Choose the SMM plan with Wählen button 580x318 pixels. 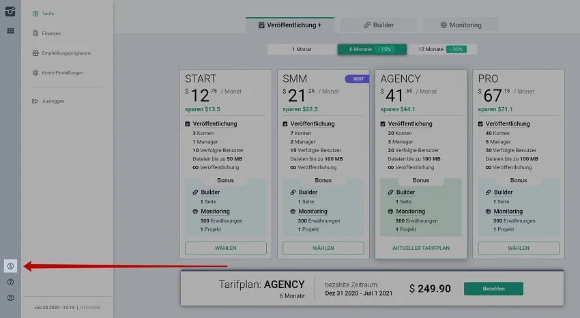323,248
